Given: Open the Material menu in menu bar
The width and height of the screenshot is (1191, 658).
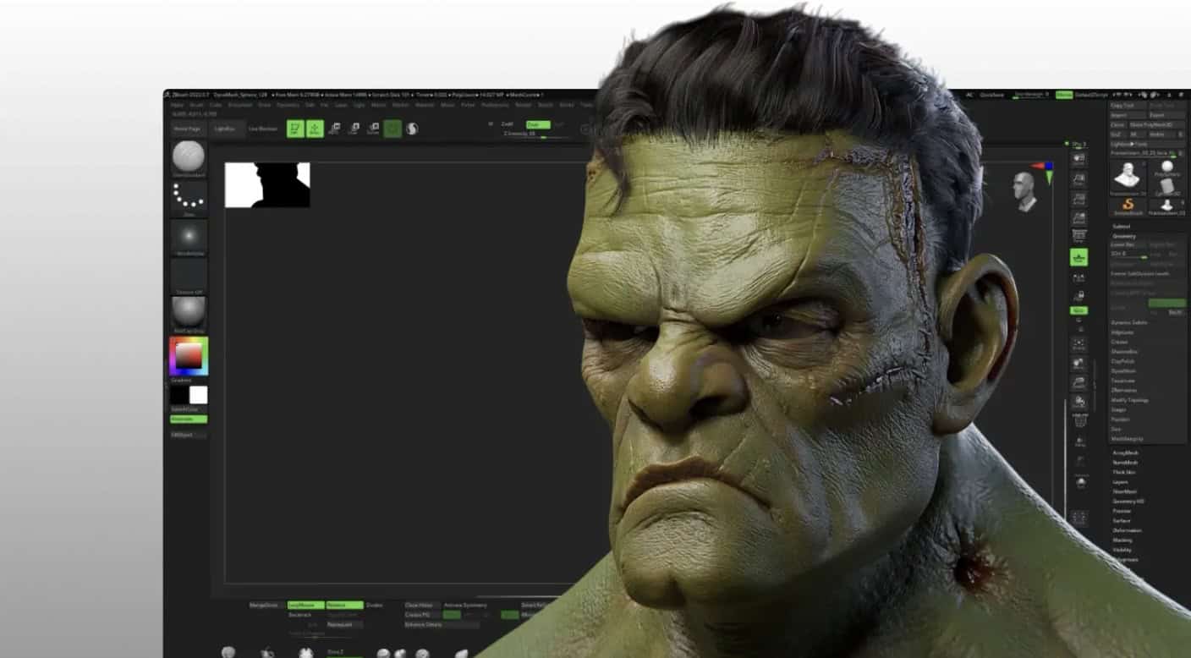Looking at the screenshot, I should click(424, 105).
